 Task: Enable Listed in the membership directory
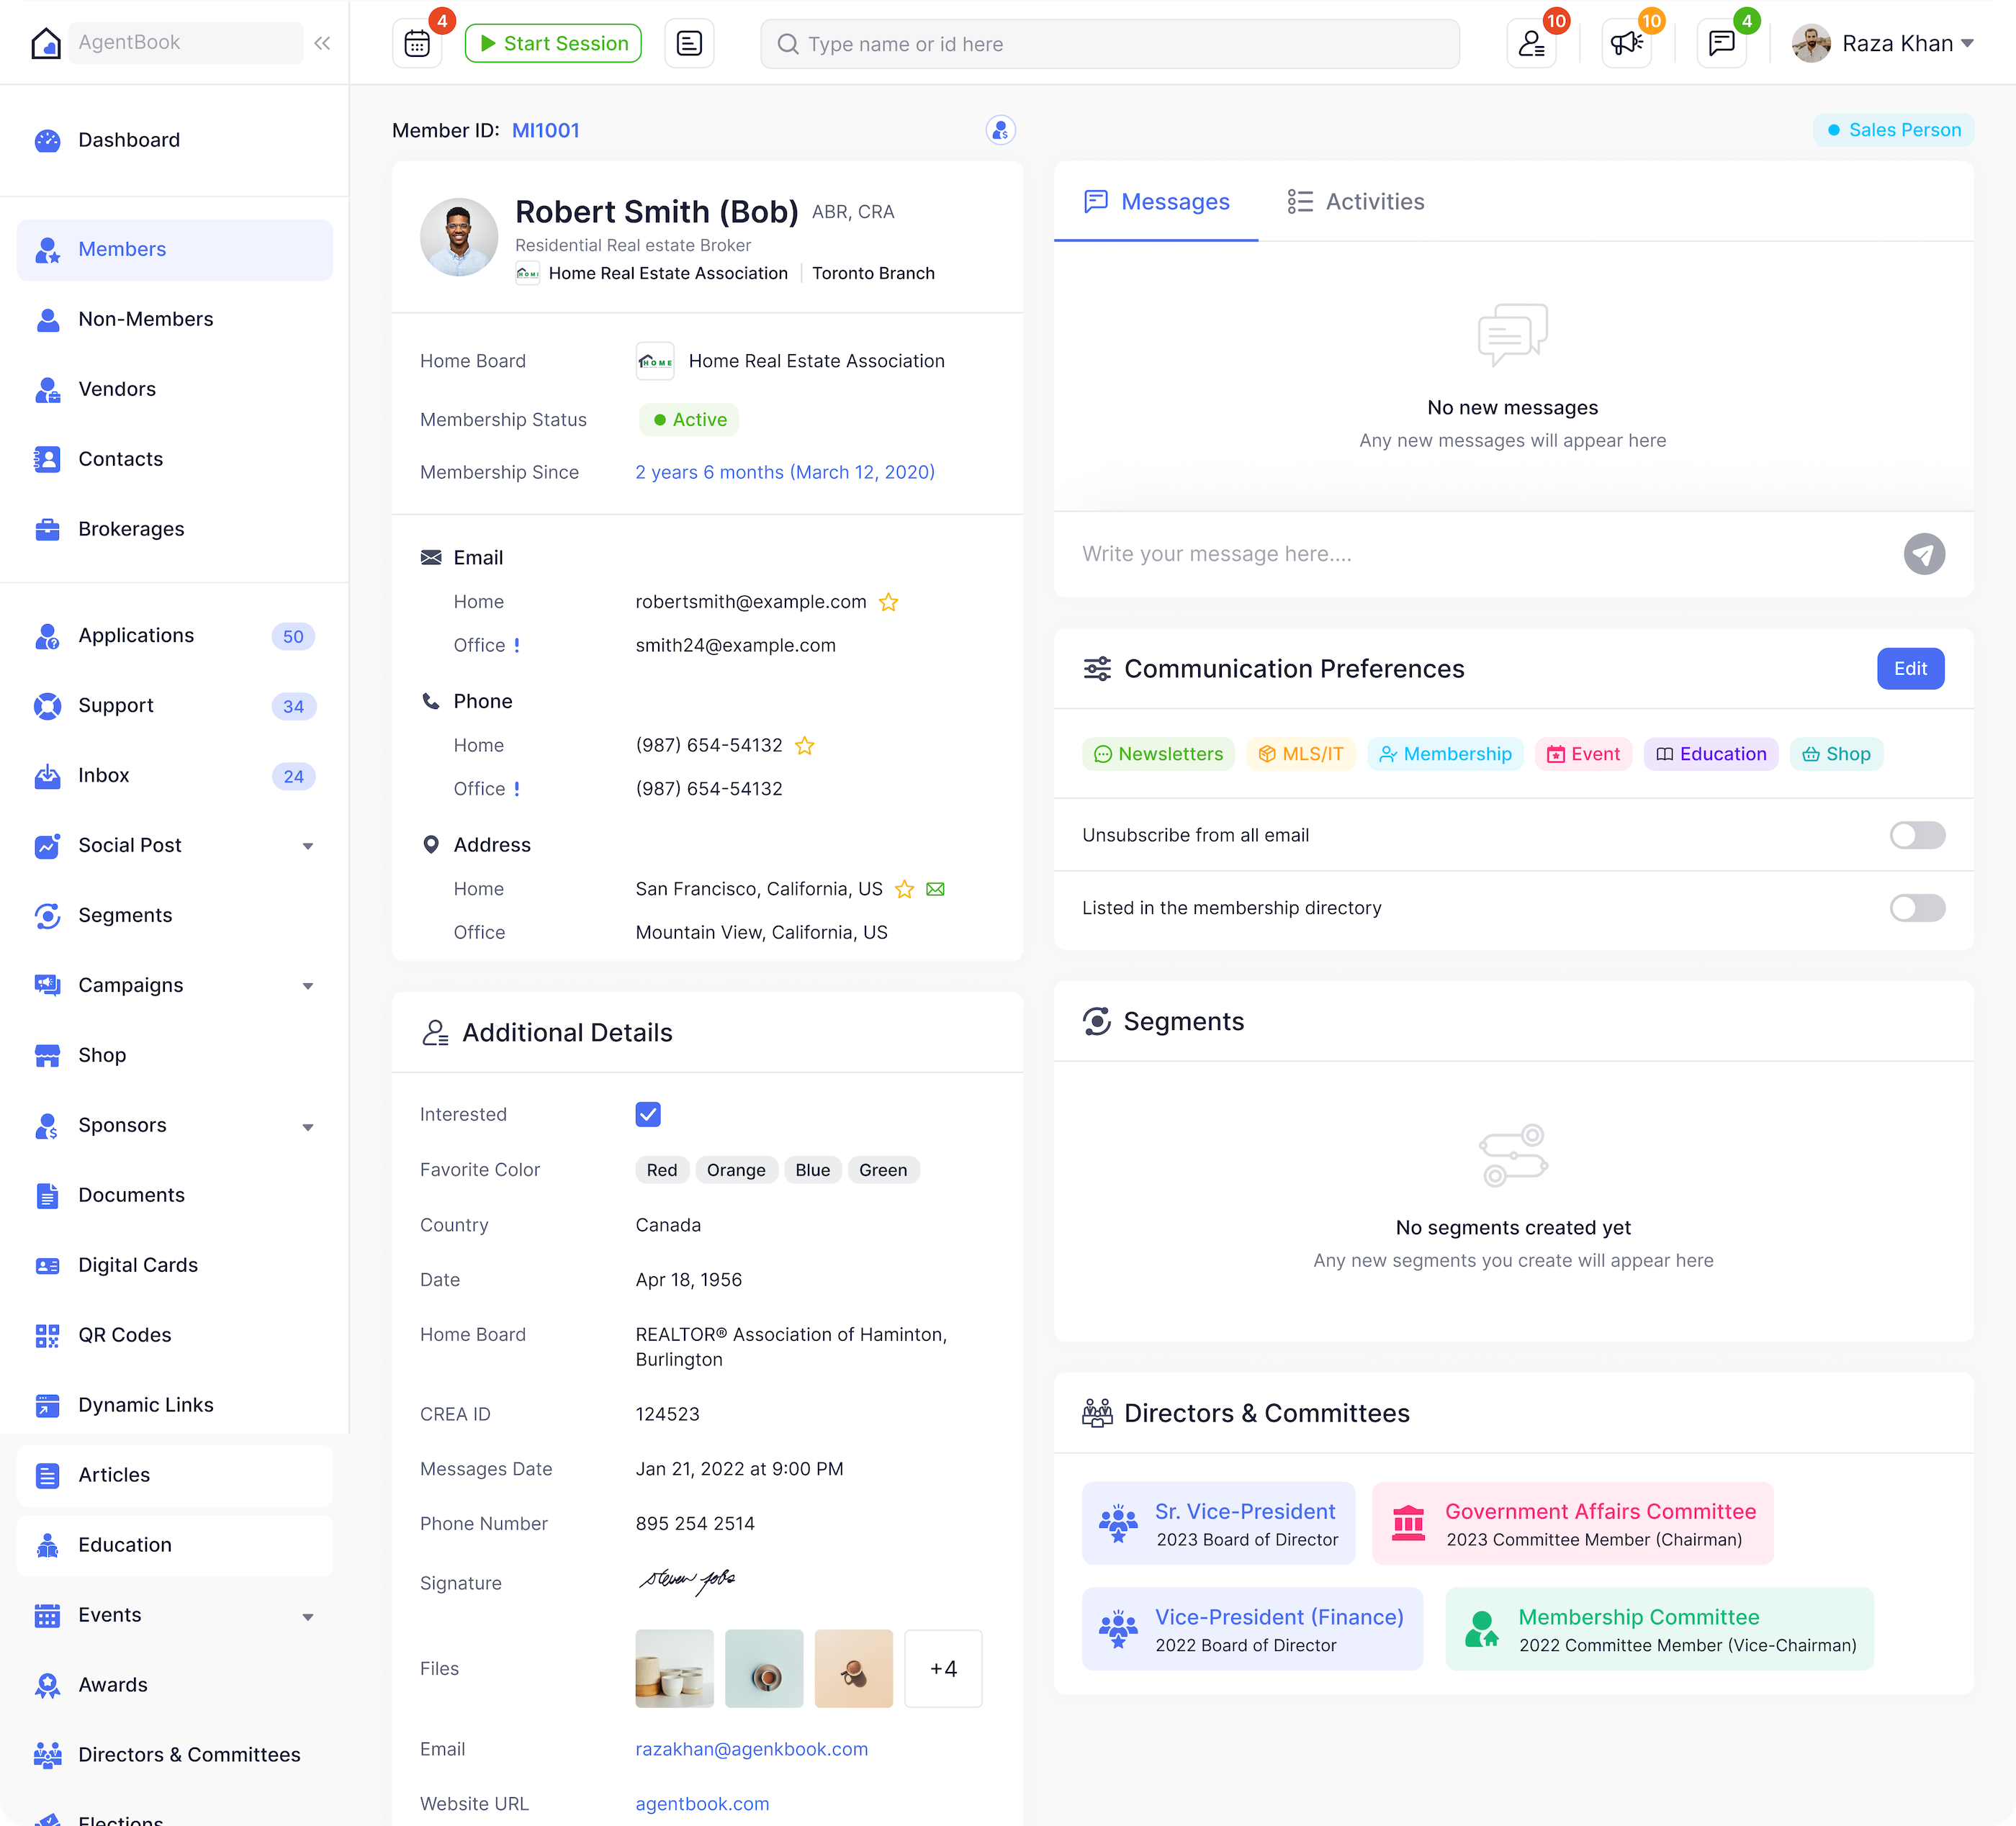click(x=1916, y=908)
